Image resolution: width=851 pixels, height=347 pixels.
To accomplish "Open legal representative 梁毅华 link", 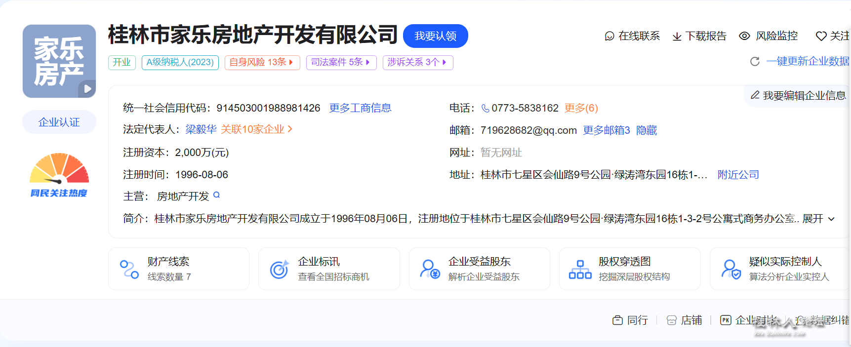I will (201, 129).
